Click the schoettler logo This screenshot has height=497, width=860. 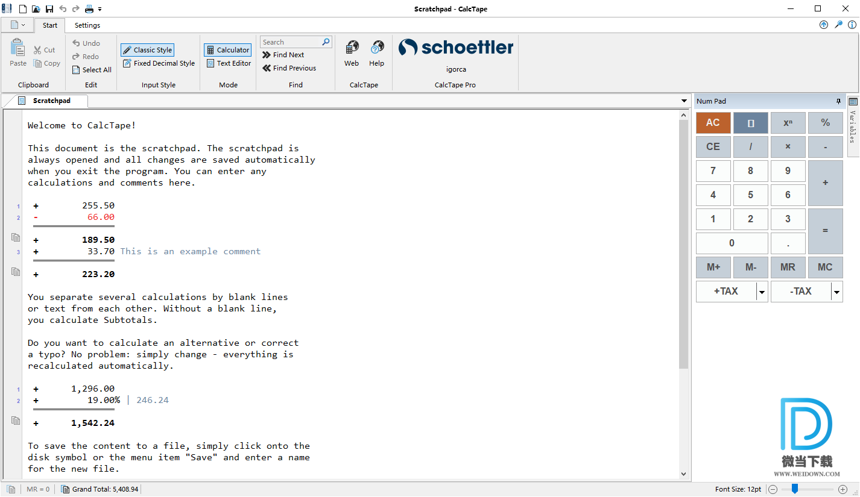pos(456,47)
